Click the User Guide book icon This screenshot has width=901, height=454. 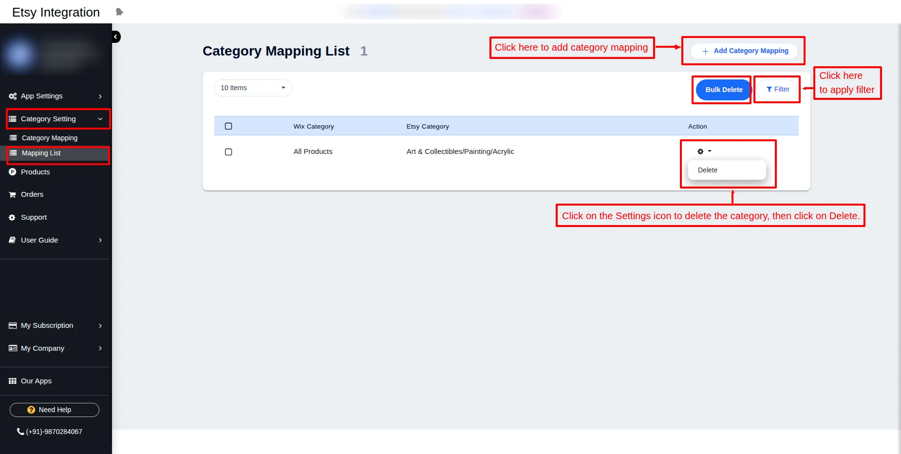click(13, 240)
